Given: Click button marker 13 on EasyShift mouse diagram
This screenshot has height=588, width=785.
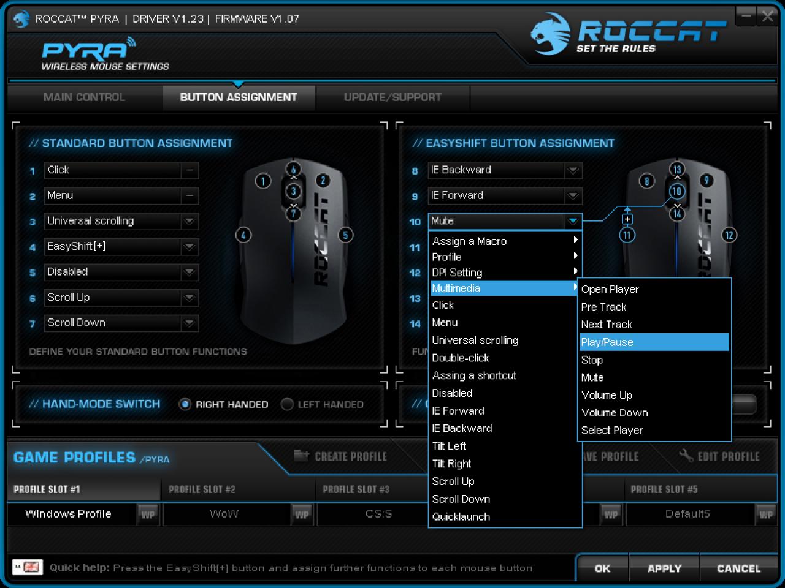Looking at the screenshot, I should click(676, 170).
